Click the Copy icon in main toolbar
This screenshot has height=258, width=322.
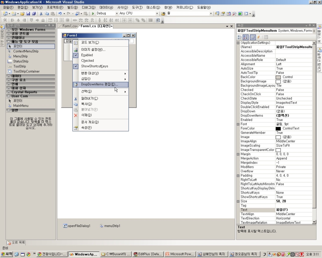[47, 14]
